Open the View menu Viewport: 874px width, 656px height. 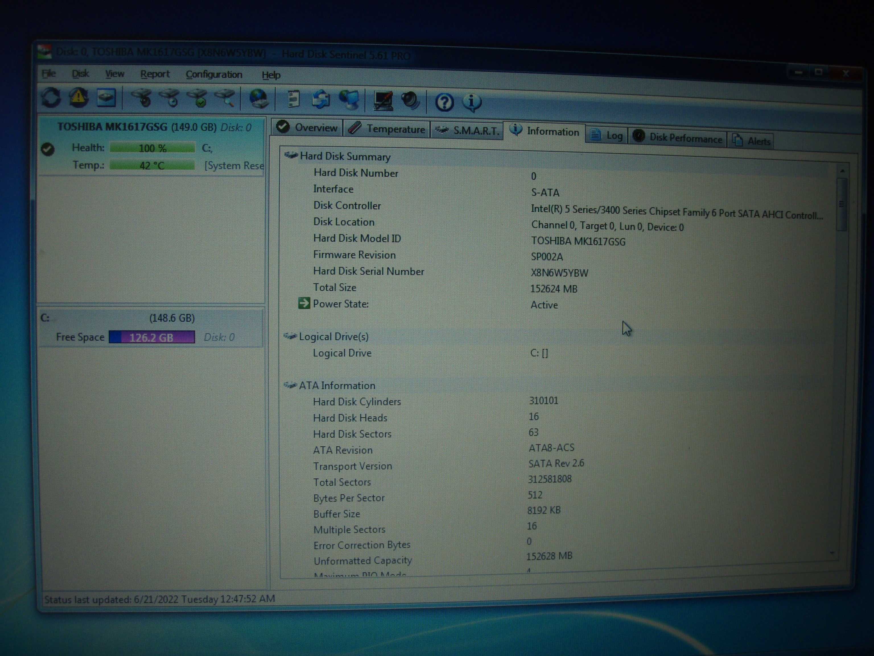[115, 74]
